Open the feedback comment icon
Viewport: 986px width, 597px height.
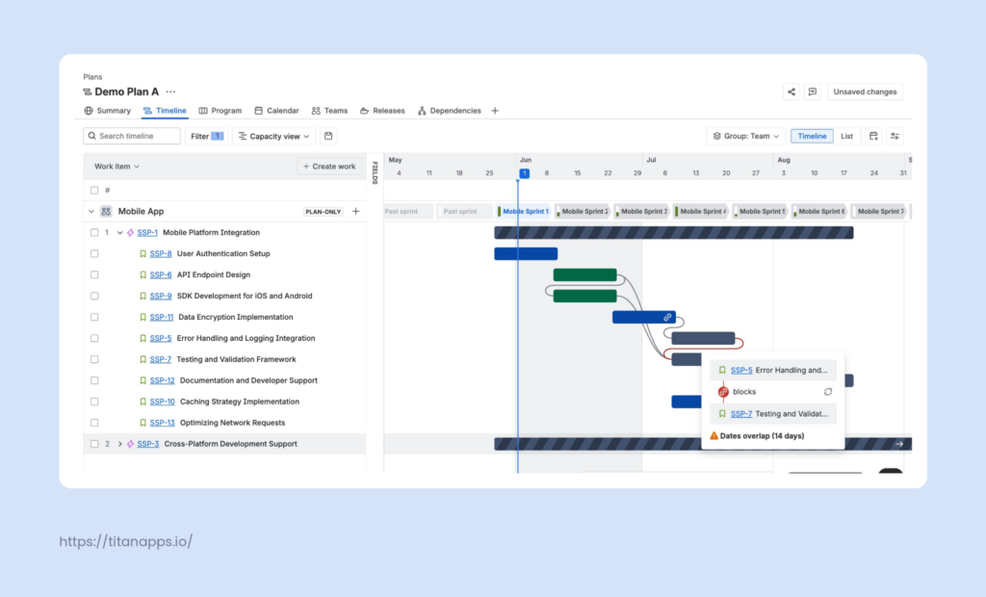pyautogui.click(x=813, y=91)
